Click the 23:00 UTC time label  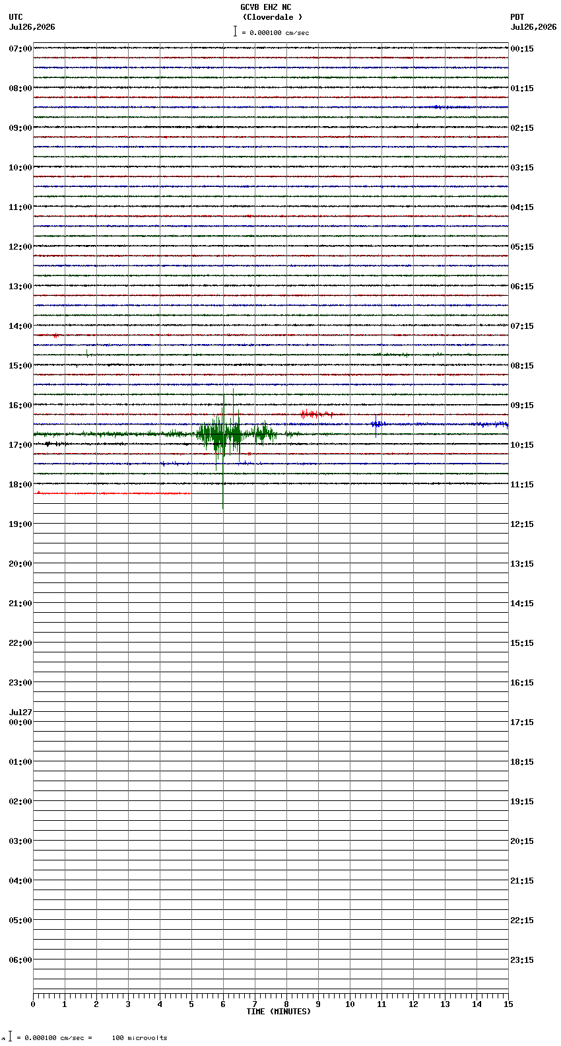(x=20, y=683)
